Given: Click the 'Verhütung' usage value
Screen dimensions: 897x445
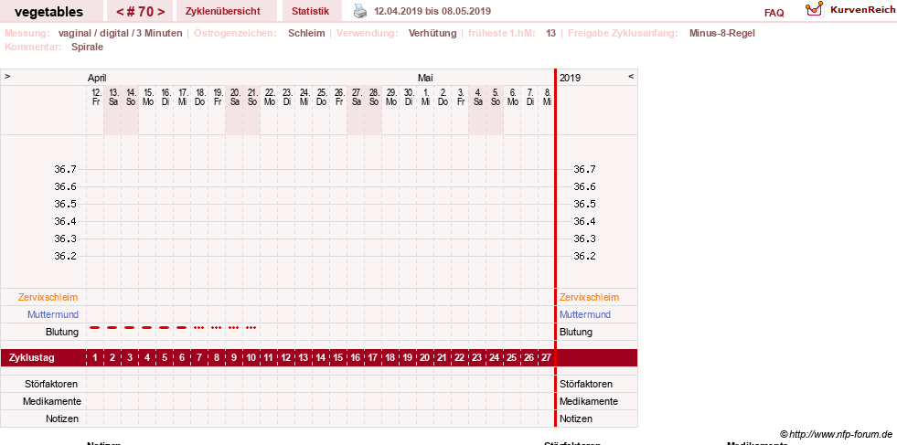Looking at the screenshot, I should pyautogui.click(x=432, y=33).
